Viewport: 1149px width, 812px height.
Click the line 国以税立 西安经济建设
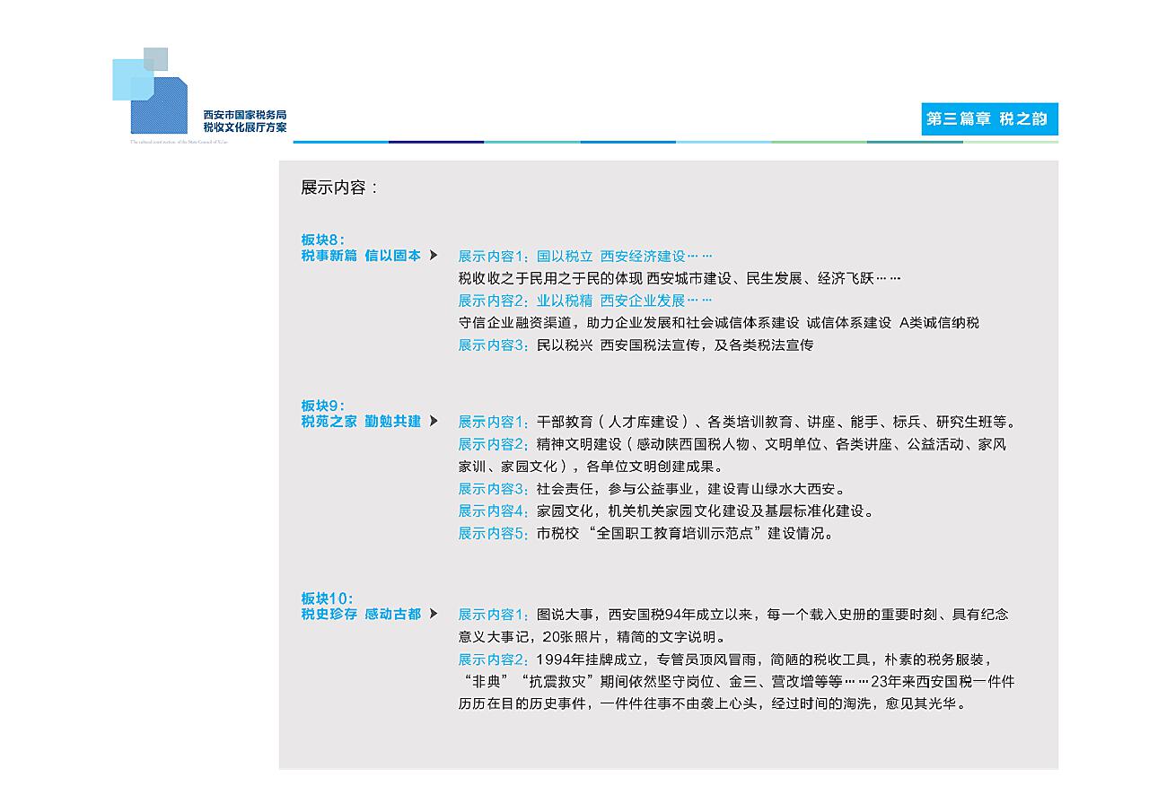[x=585, y=256]
